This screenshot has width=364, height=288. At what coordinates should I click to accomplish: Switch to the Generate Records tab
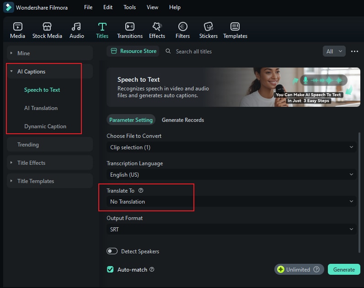coord(183,120)
